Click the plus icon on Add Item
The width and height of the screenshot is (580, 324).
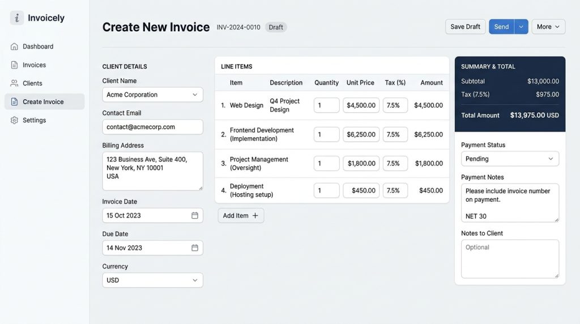255,216
